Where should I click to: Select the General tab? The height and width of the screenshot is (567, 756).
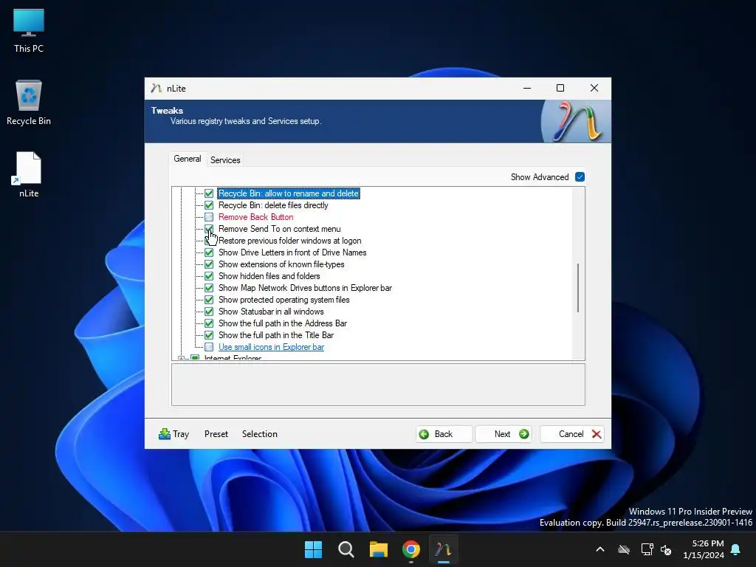[188, 159]
